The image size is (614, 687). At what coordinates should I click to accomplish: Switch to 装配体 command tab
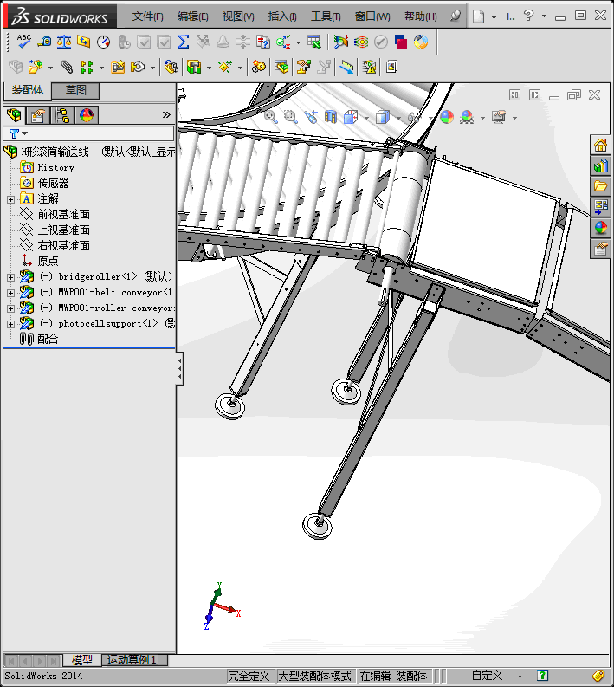coord(27,90)
